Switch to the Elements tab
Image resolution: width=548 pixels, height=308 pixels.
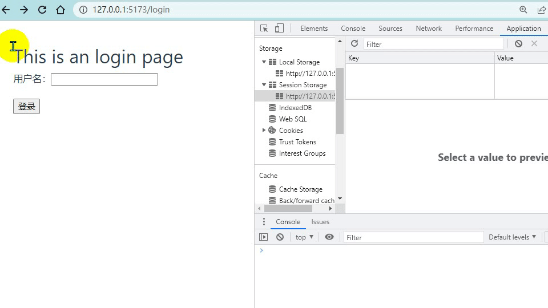pos(314,29)
